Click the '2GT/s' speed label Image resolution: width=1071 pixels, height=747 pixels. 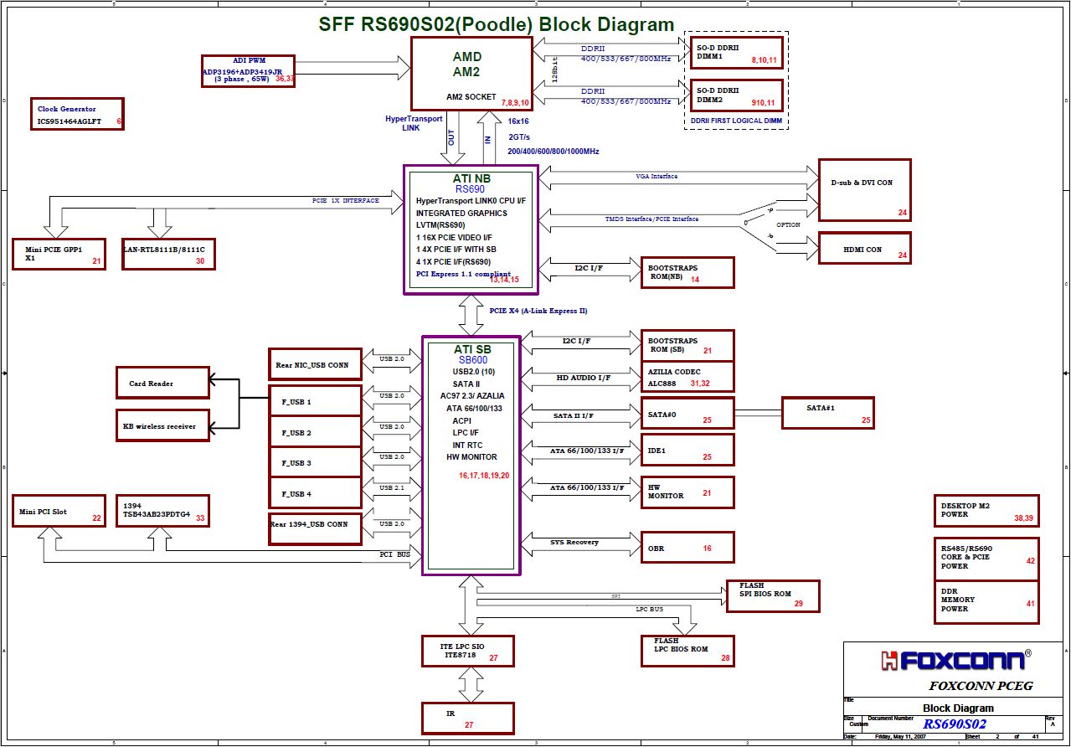(519, 137)
